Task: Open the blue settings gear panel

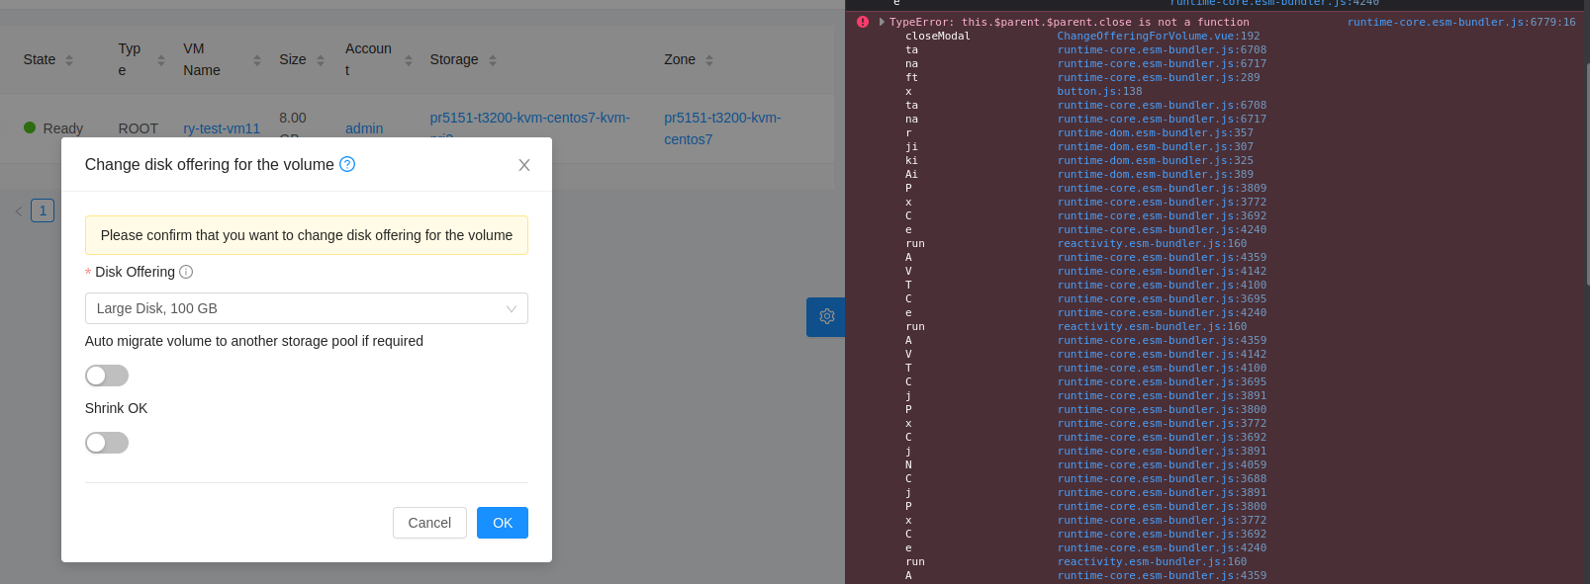Action: pos(826,316)
